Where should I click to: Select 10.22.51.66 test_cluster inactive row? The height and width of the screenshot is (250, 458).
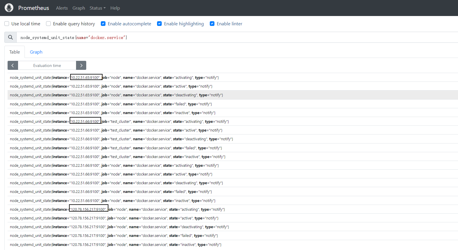click(233, 157)
